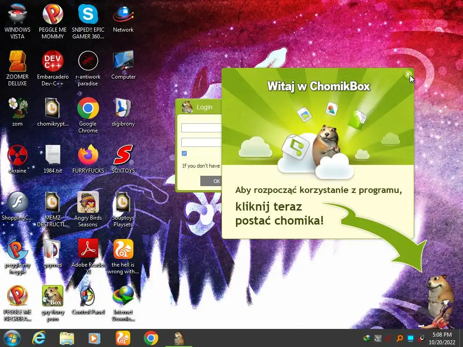
Task: Close the Witaj w ChomikBox welcome popup
Action: [x=407, y=74]
